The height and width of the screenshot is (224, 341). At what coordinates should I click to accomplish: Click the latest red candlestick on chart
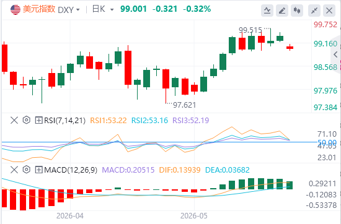(x=290, y=48)
